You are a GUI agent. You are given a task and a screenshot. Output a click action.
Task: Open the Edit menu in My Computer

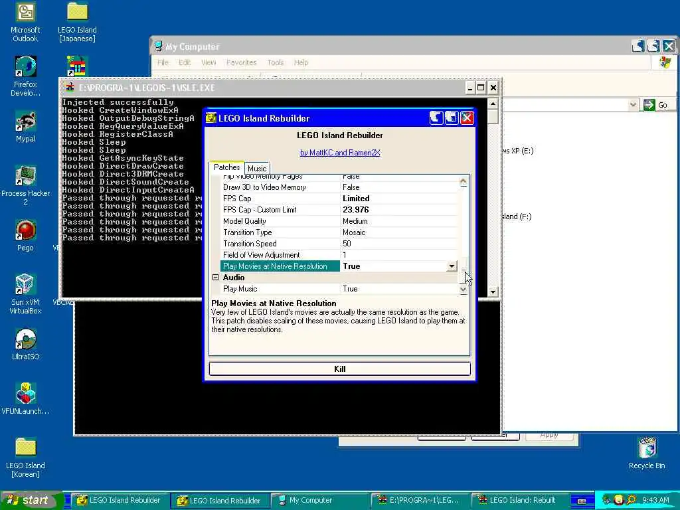pyautogui.click(x=185, y=62)
